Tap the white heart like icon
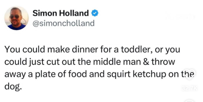The image size is (203, 102). (x=189, y=74)
